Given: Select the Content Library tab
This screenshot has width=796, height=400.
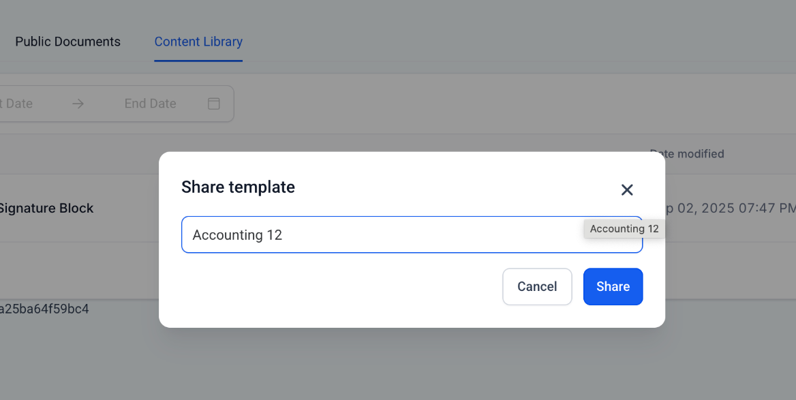Looking at the screenshot, I should [x=198, y=42].
